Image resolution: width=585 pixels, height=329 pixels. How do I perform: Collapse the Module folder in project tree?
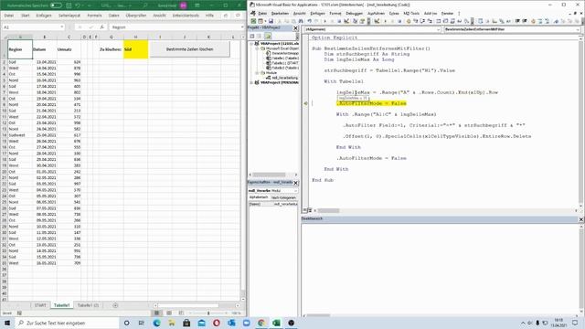pyautogui.click(x=257, y=73)
